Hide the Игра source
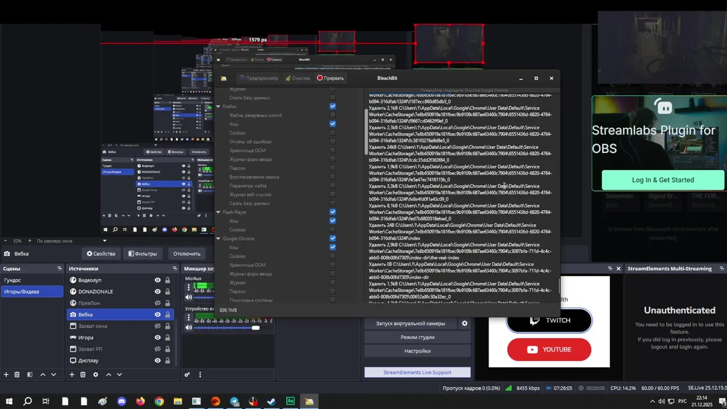Screen dimensions: 727x409 pos(157,337)
